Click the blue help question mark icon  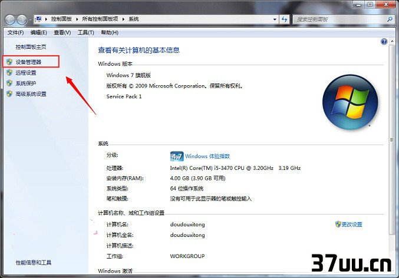[x=384, y=41]
